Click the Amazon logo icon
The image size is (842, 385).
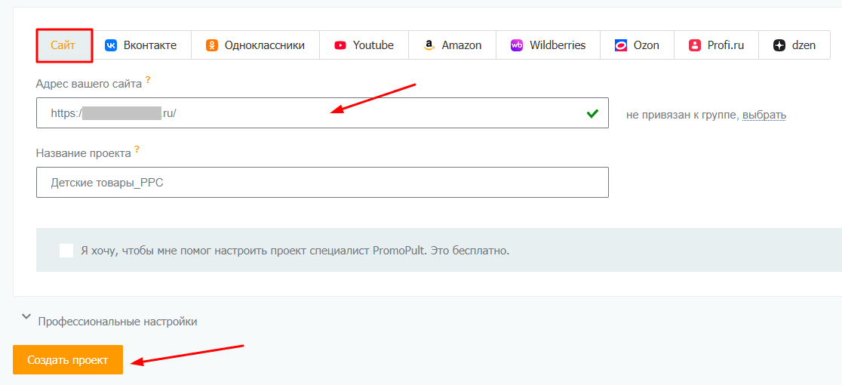tap(428, 45)
